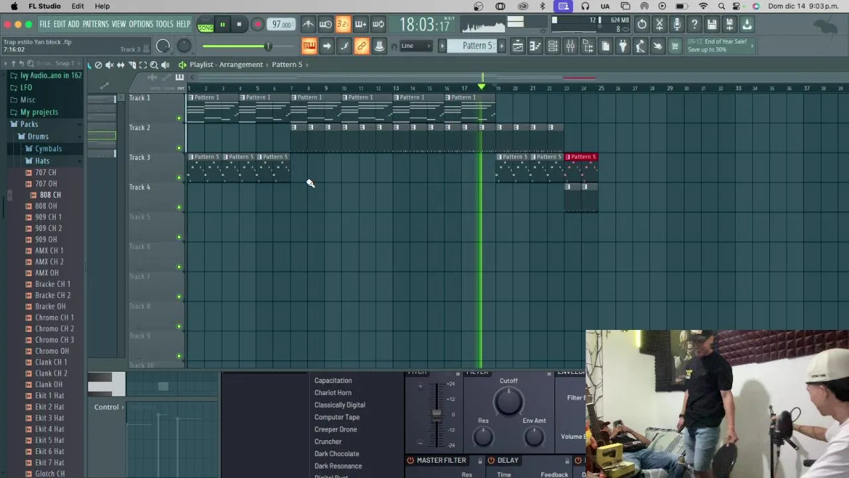
Task: Open the OPTIONS menu
Action: [x=141, y=24]
